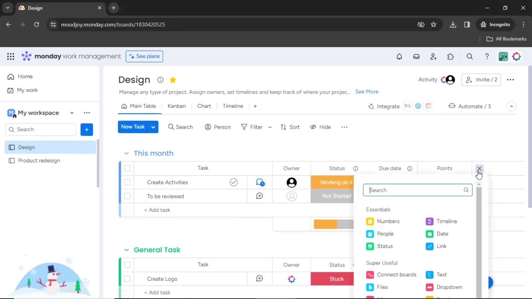This screenshot has height=299, width=532.
Task: Toggle checkbox for To be reviewed task
Action: pos(127,196)
